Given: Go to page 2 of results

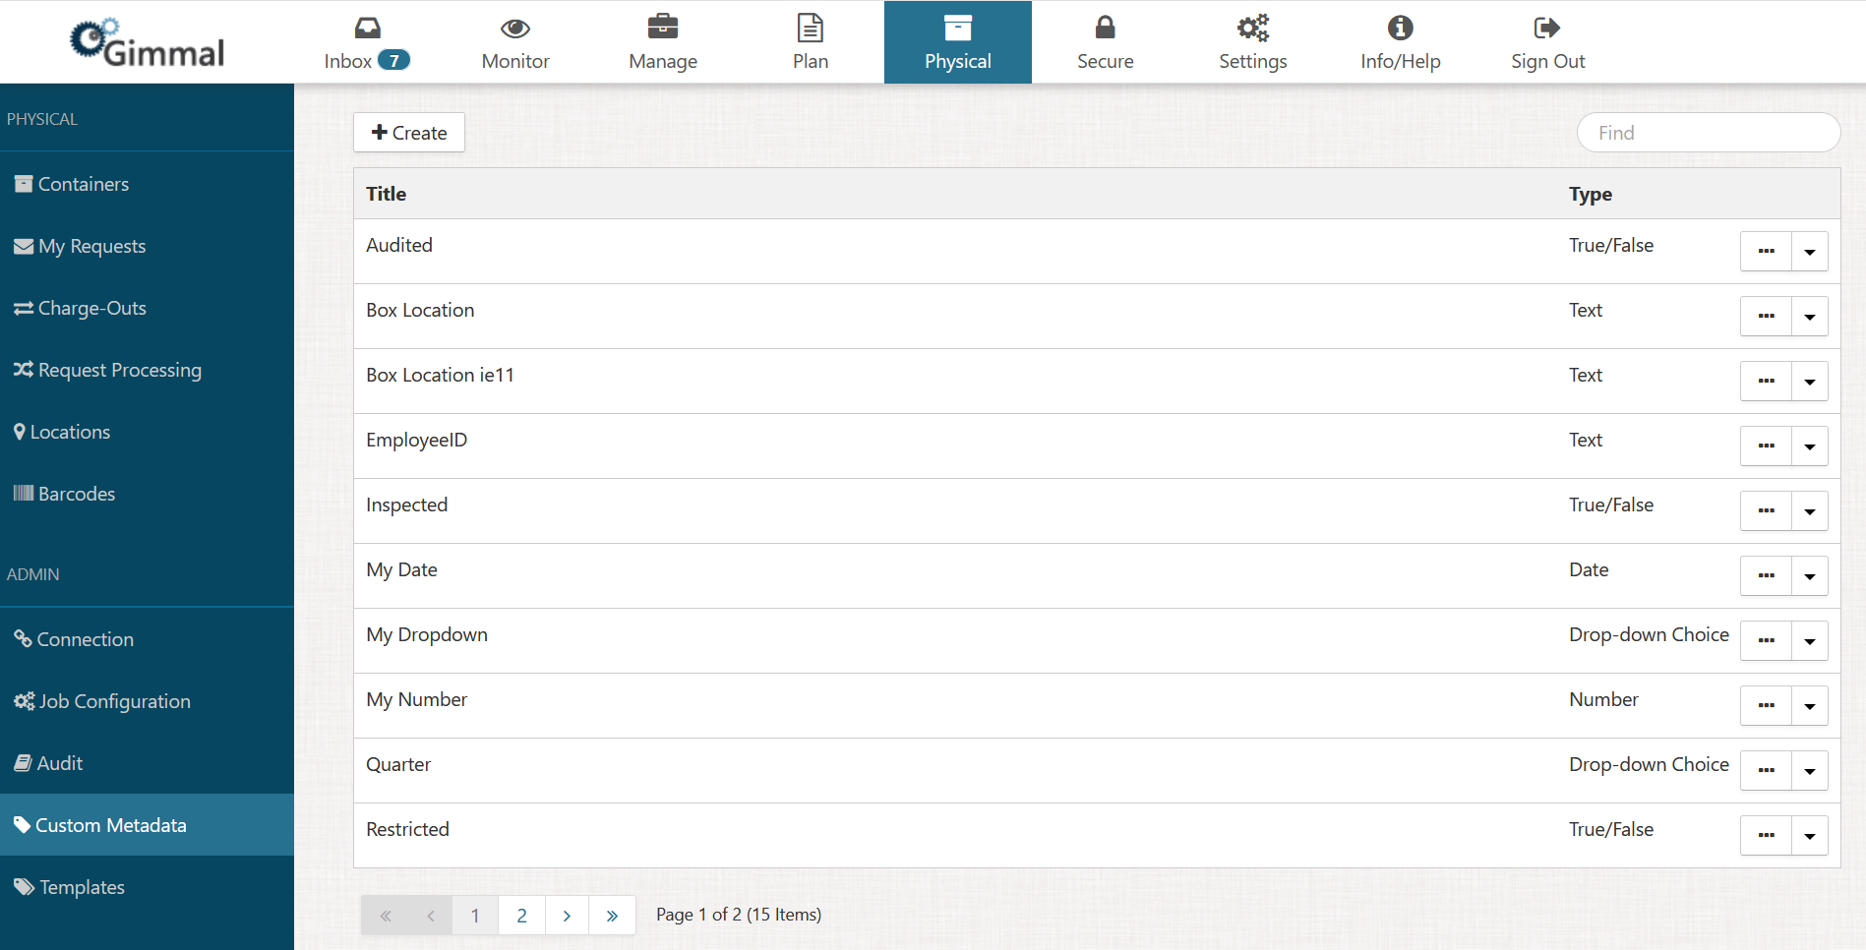Looking at the screenshot, I should tap(521, 916).
